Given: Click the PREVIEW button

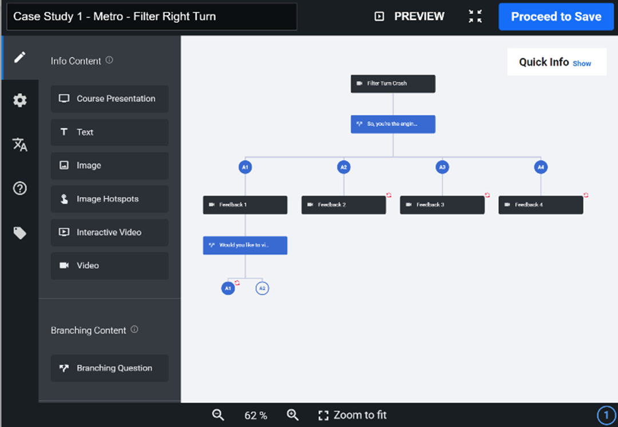Looking at the screenshot, I should (409, 17).
